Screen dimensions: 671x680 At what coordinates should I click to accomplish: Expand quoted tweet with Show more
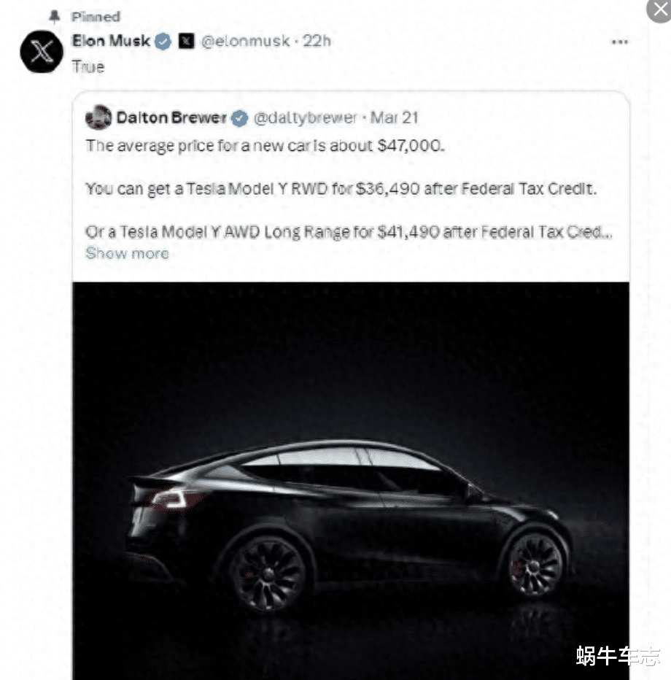click(127, 253)
